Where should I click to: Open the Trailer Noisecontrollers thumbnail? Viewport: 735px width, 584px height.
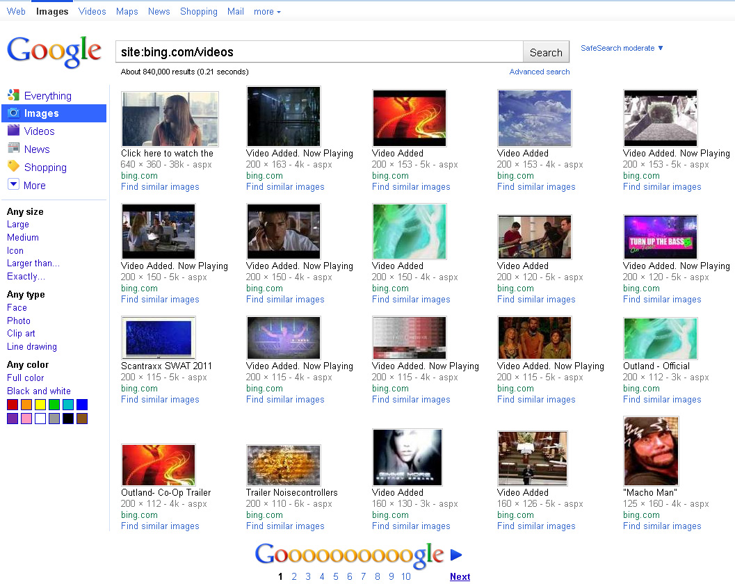(283, 465)
